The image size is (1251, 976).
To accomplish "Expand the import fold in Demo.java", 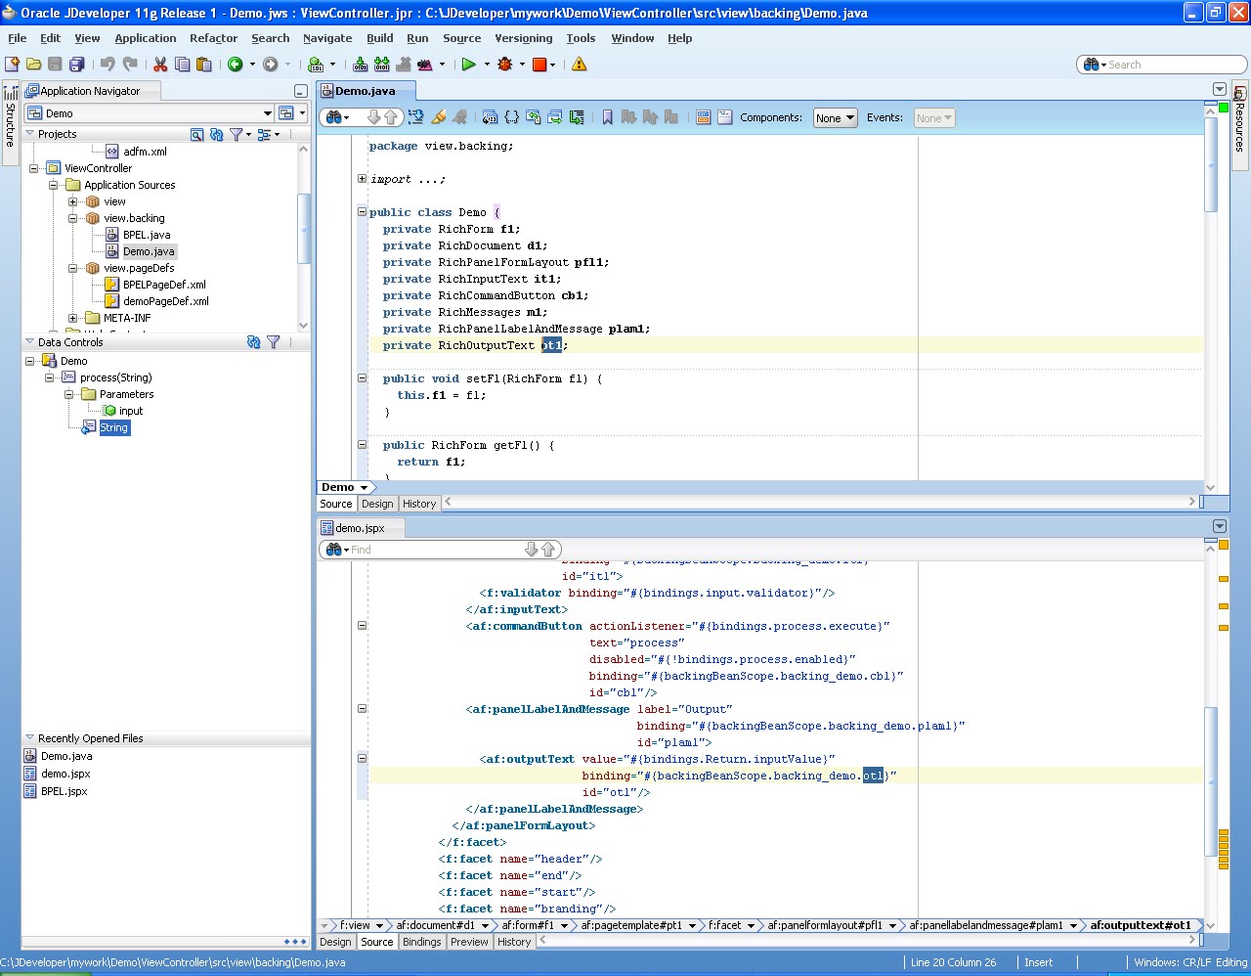I will pos(362,179).
